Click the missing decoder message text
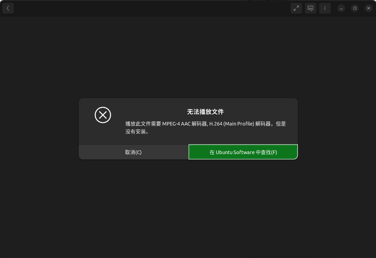Image resolution: width=376 pixels, height=258 pixels. 205,128
